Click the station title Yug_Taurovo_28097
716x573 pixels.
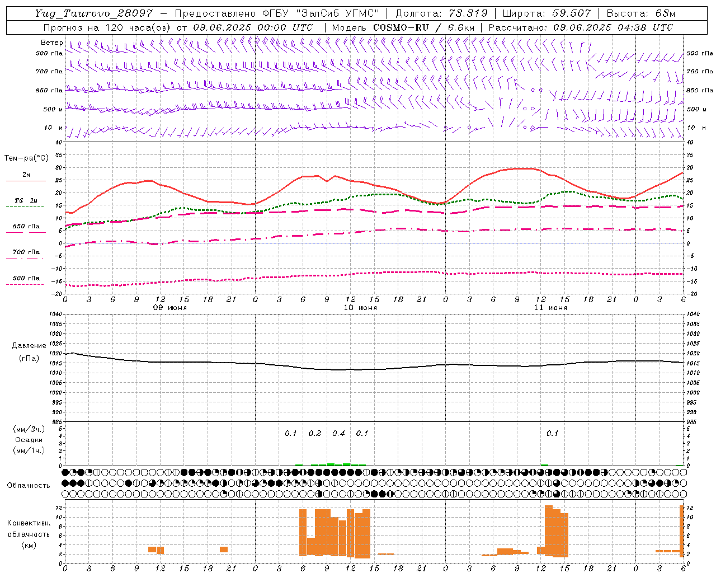93,13
